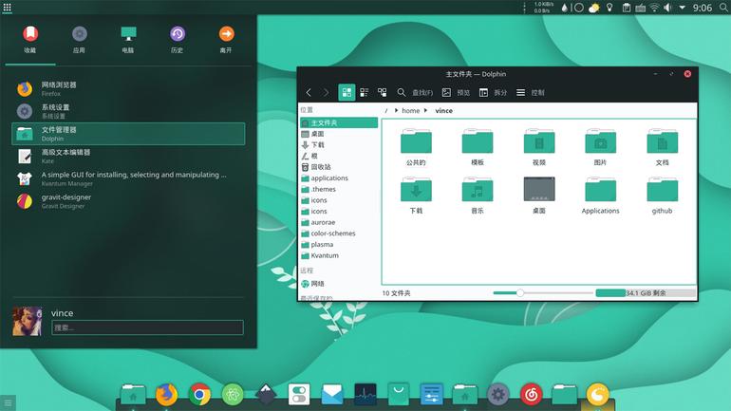Switch to the 离开 leave tab
731x411 pixels.
(x=226, y=40)
